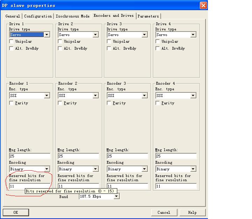Screen dimensions: 252x219
Task: Check Alt. DrvRdy for Drive 3
Action: [x=109, y=48]
